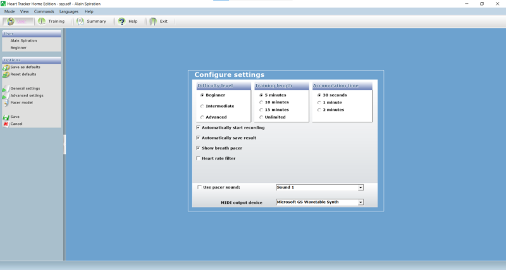Image resolution: width=506 pixels, height=270 pixels.
Task: Toggle Automatically save result checkbox
Action: tap(198, 138)
